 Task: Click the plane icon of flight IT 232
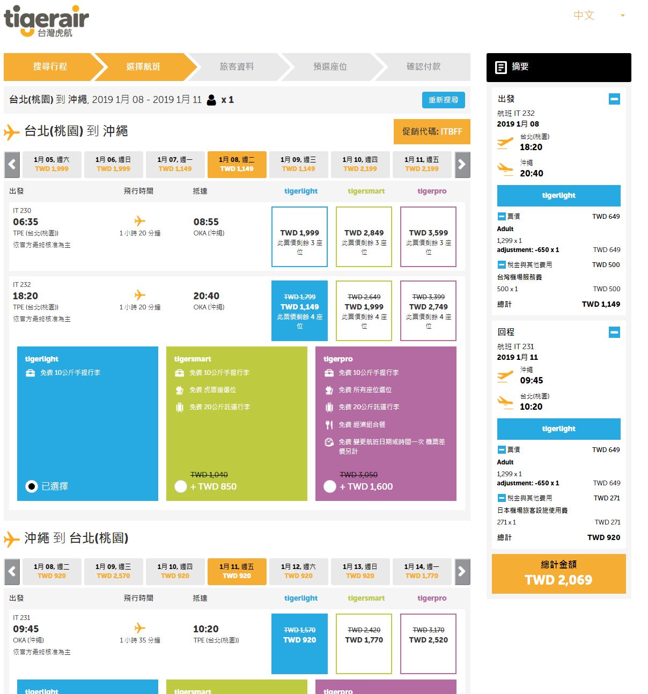click(x=140, y=295)
